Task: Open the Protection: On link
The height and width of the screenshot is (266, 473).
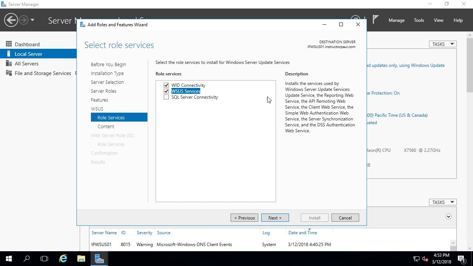Action: [x=383, y=93]
